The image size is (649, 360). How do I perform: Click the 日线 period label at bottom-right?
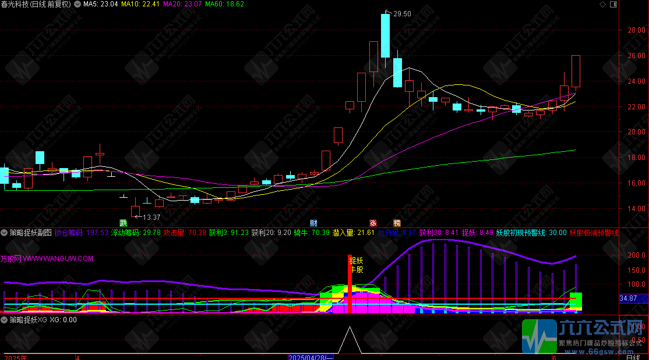(633, 357)
